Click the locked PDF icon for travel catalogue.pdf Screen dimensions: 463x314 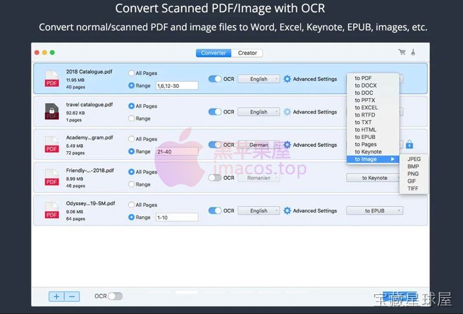point(52,112)
